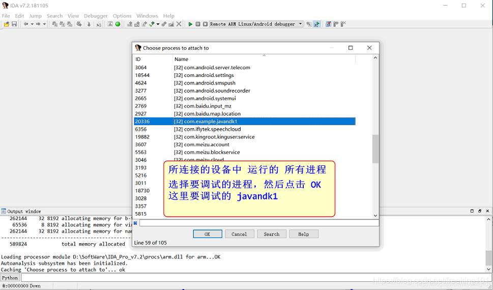Click the down-arrow jump icon

(89, 24)
